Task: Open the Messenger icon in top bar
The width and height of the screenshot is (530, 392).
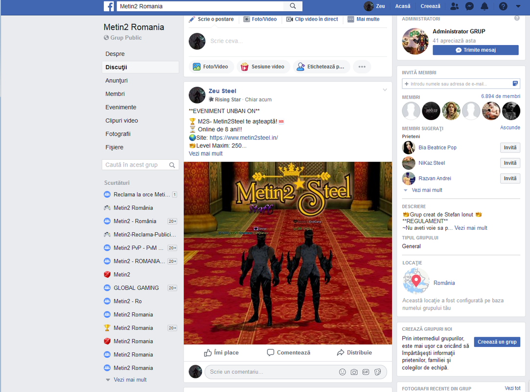Action: (469, 6)
